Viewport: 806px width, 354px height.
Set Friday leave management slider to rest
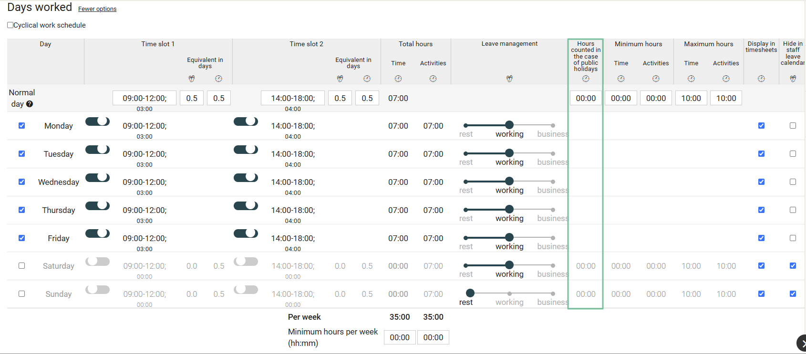click(x=466, y=237)
